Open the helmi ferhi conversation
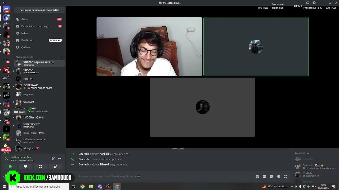339x190 pixels. (x=39, y=133)
